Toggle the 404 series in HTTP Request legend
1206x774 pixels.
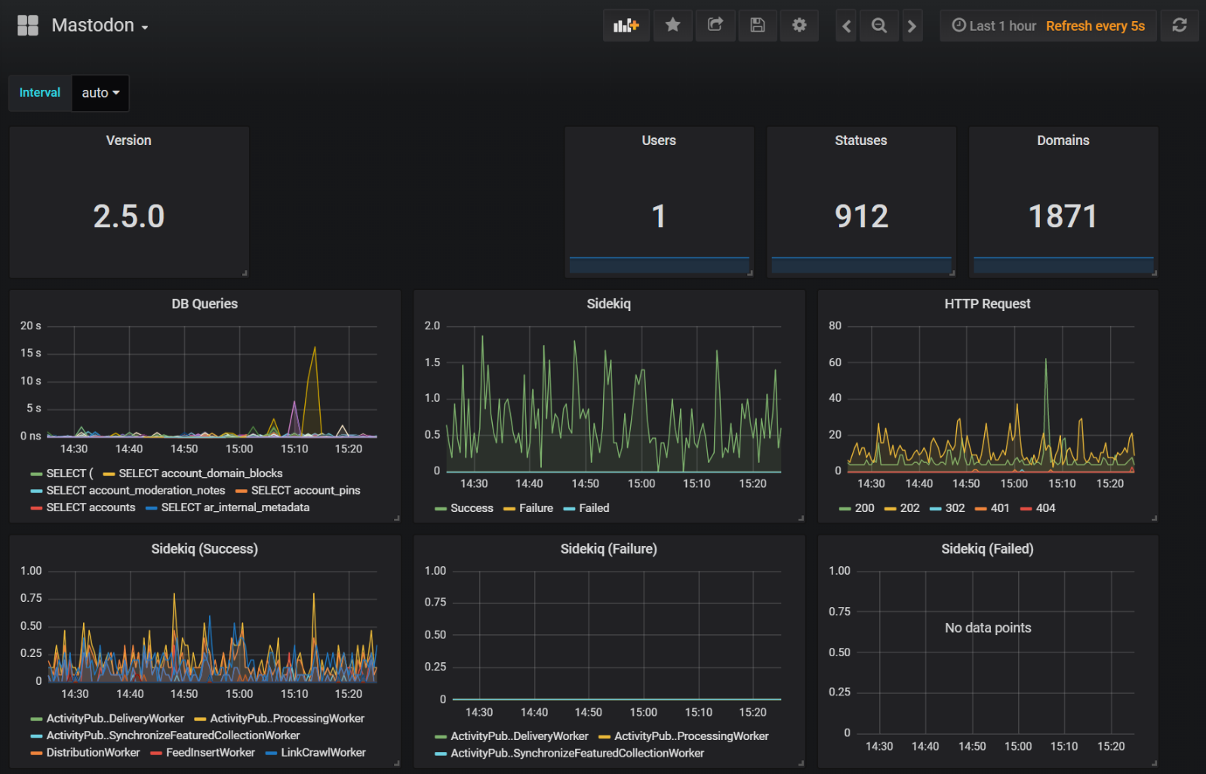pyautogui.click(x=1045, y=508)
